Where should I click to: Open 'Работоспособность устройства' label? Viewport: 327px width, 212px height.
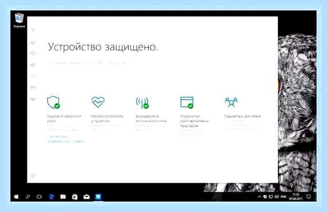(x=107, y=119)
